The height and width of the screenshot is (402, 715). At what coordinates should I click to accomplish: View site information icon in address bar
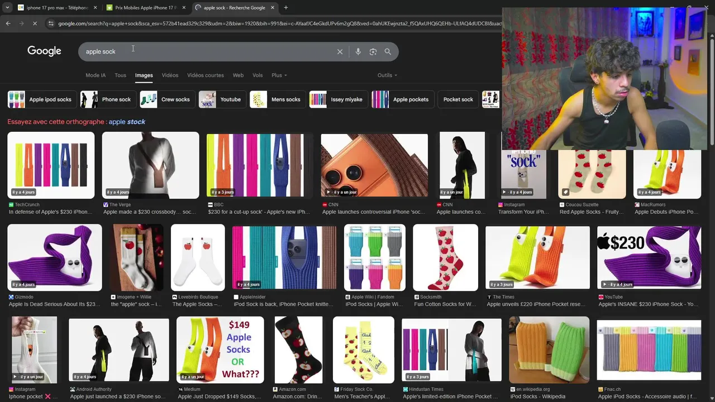coord(51,23)
